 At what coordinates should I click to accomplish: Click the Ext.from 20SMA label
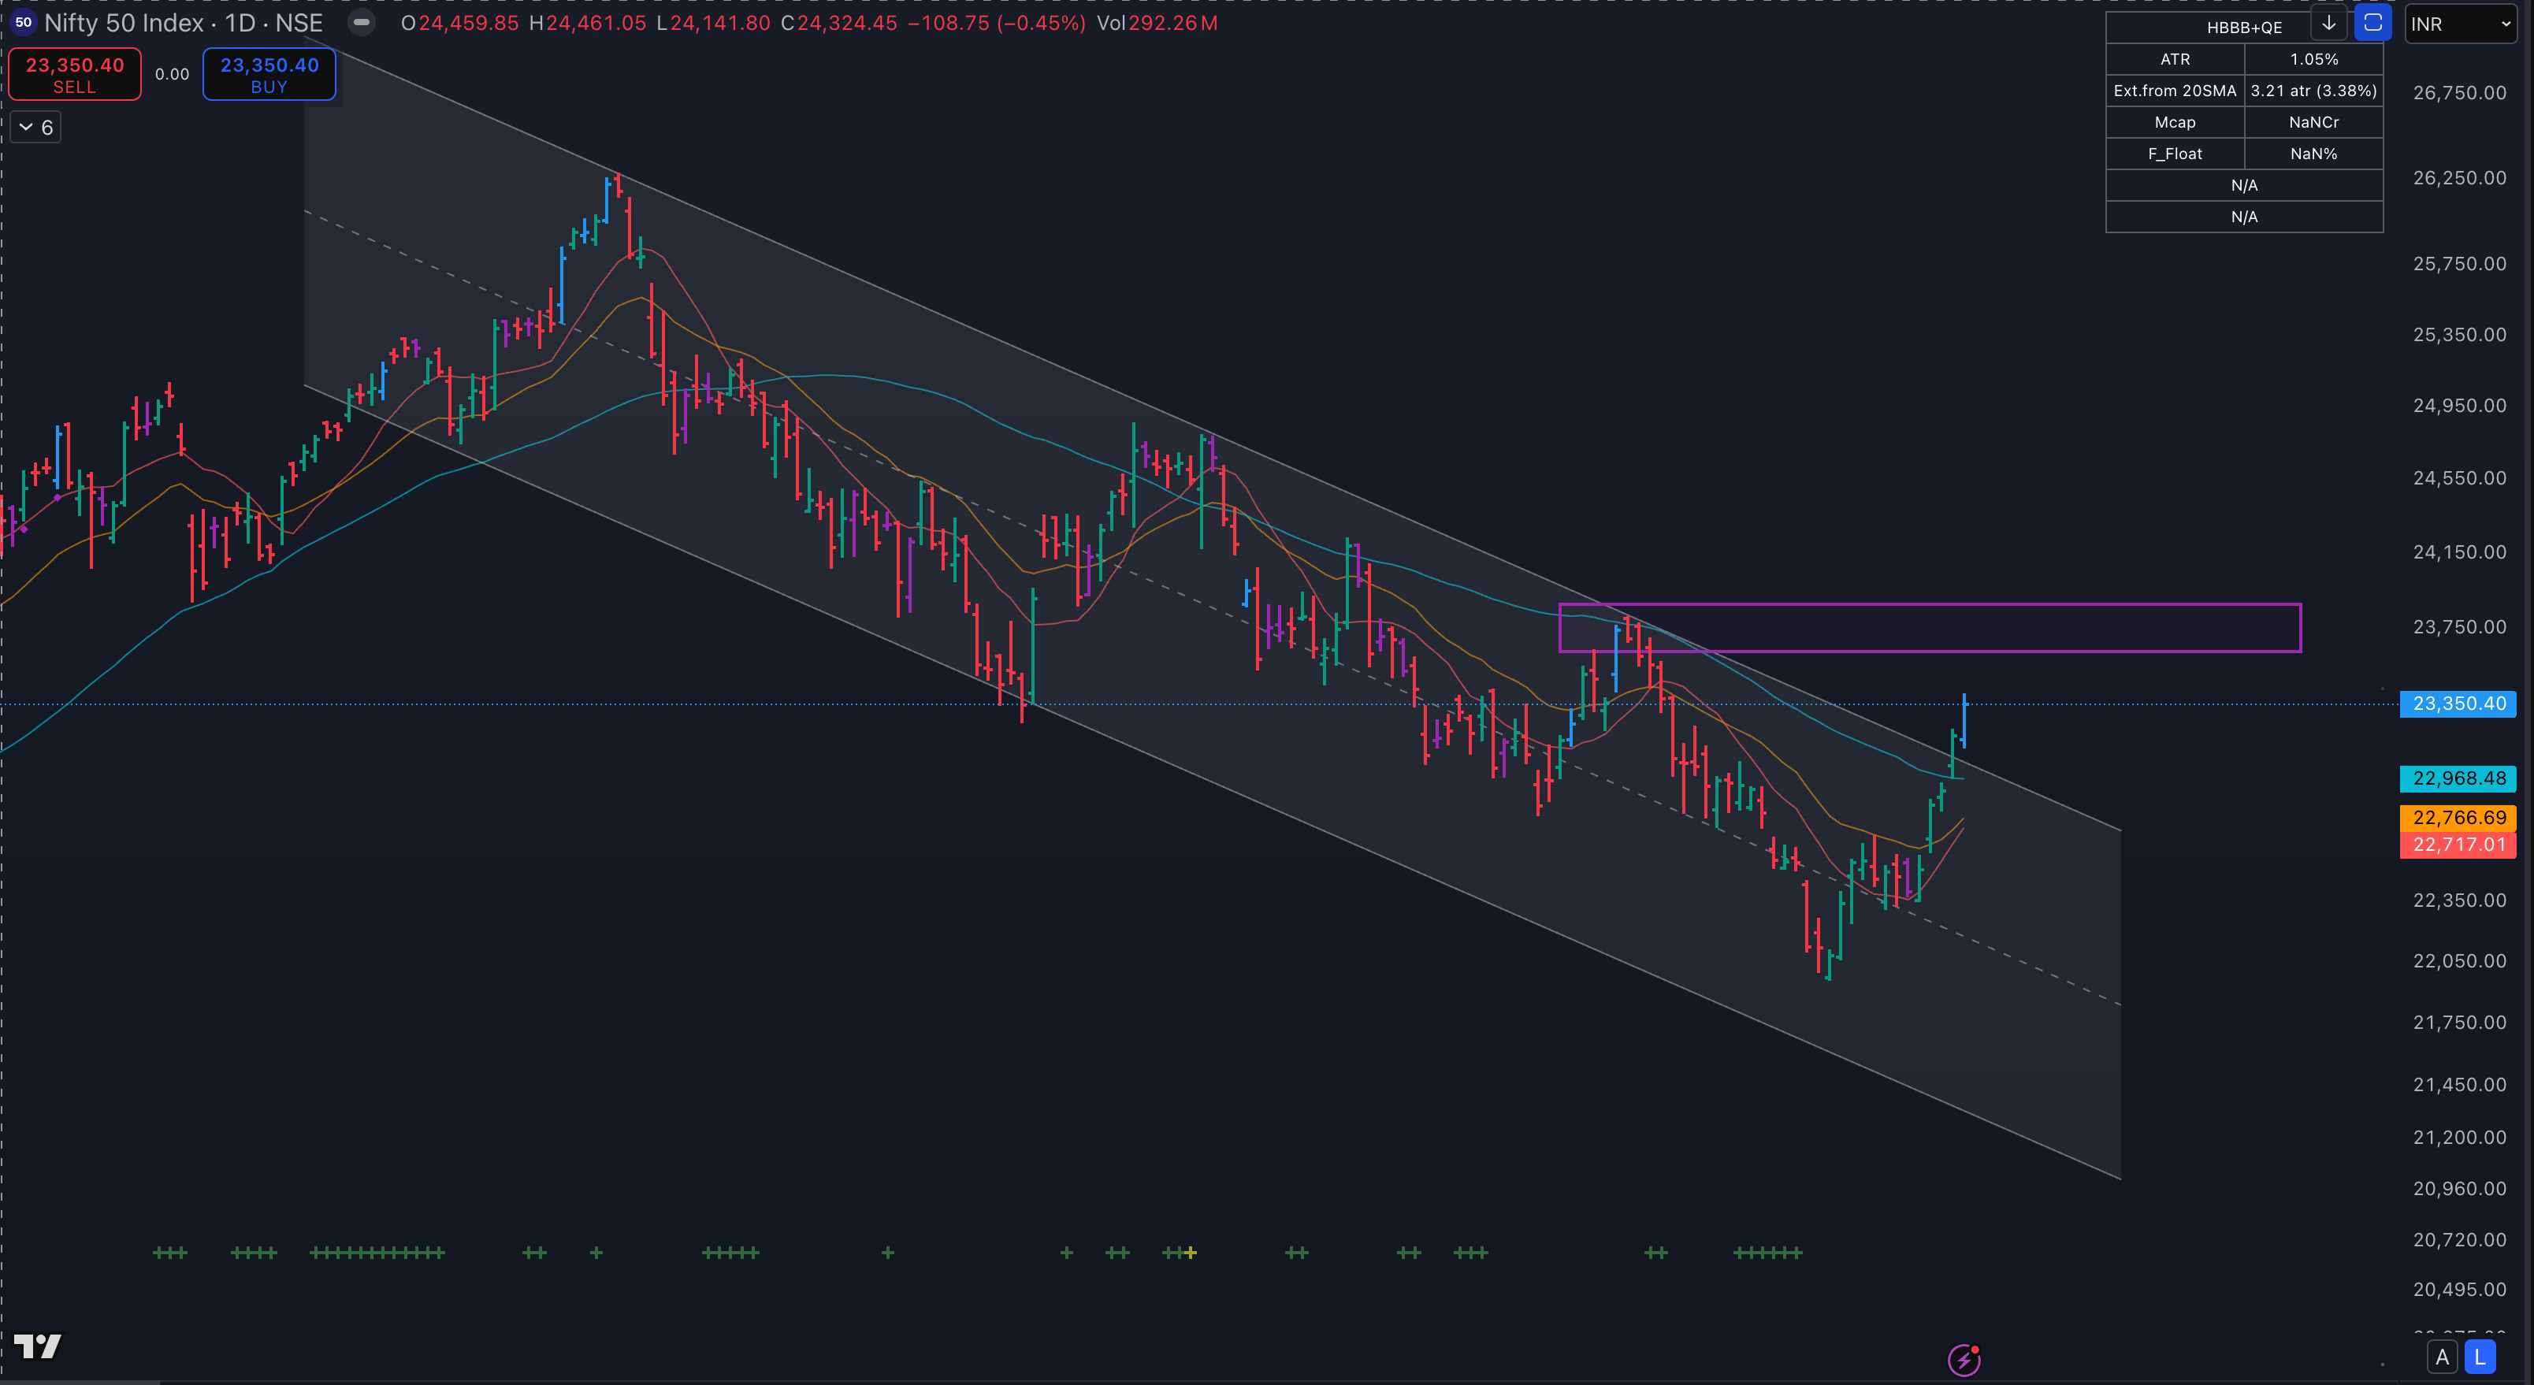tap(2175, 91)
